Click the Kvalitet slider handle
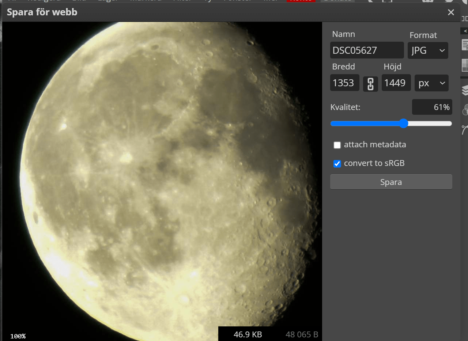Viewport: 468px width, 341px height. 403,124
